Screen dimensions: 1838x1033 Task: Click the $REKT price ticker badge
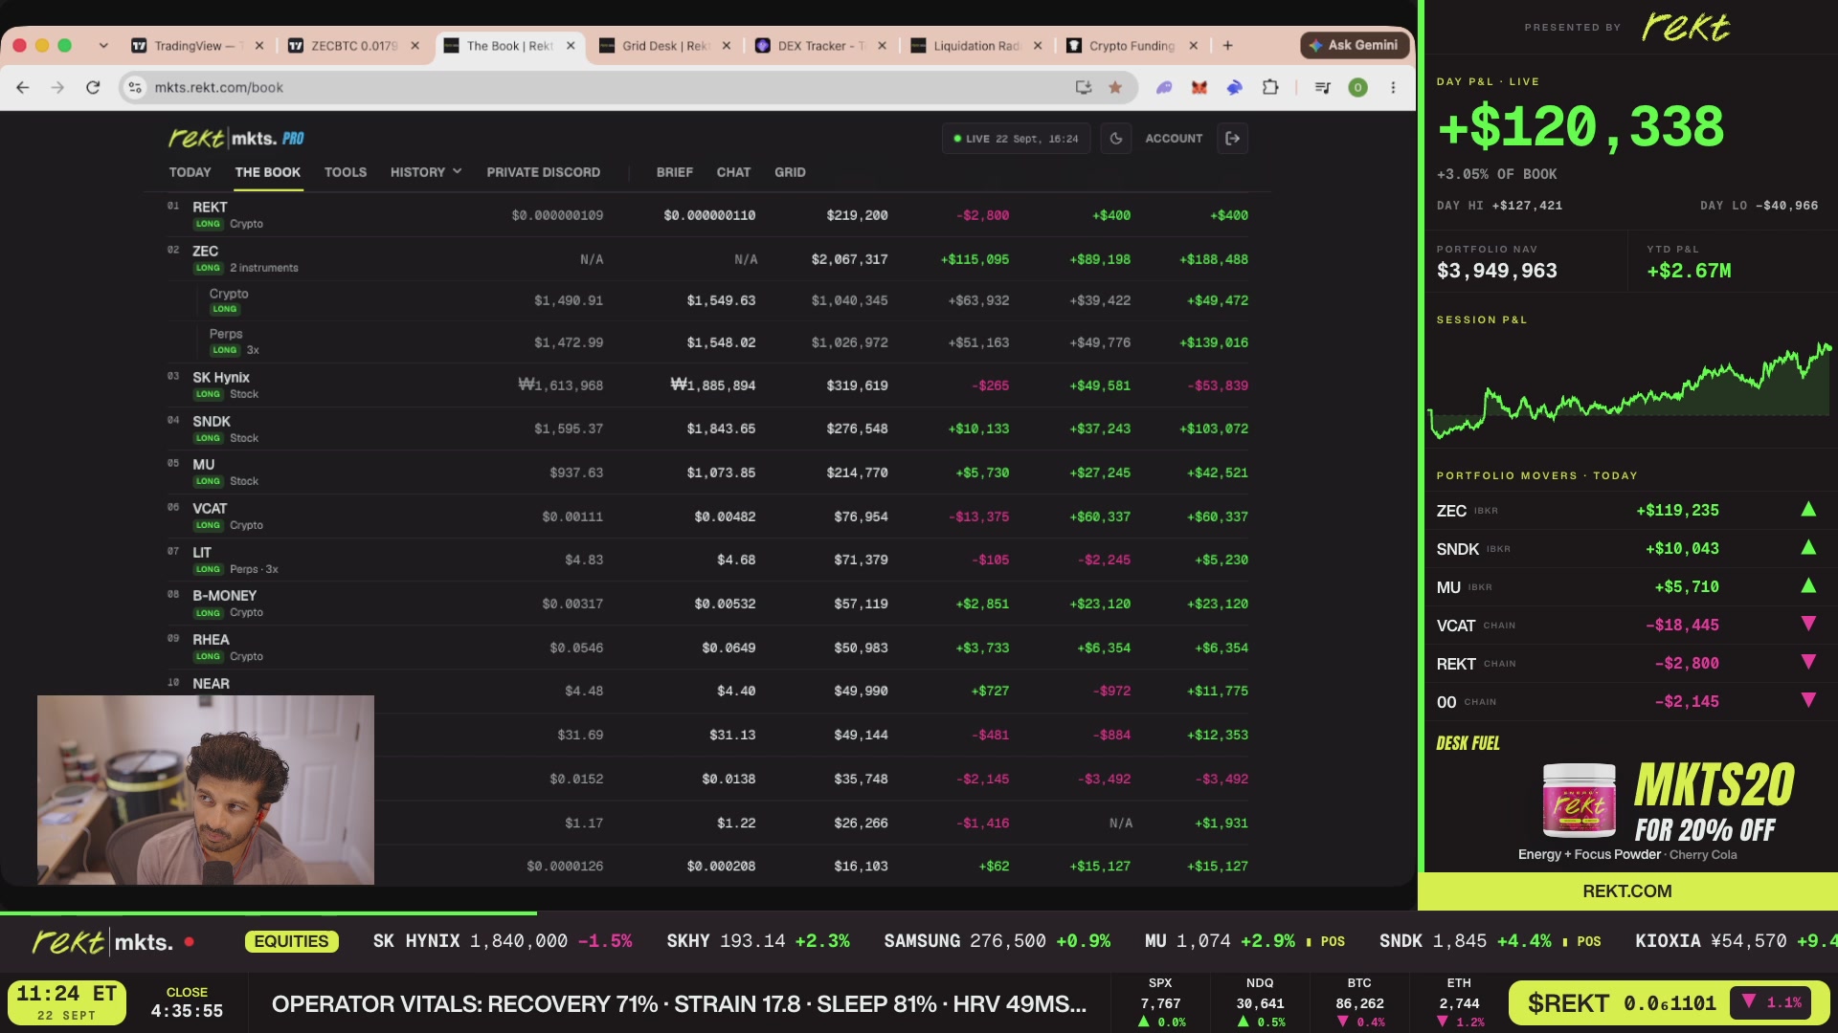(x=1669, y=1003)
